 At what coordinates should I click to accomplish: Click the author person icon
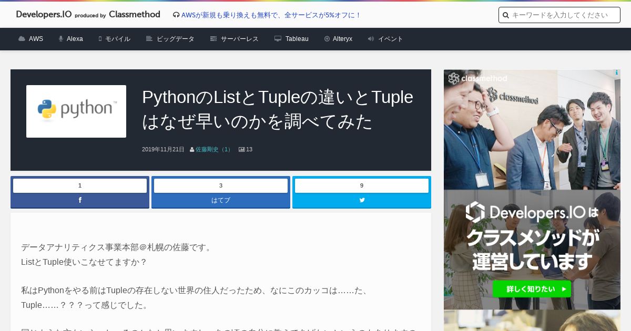point(192,150)
